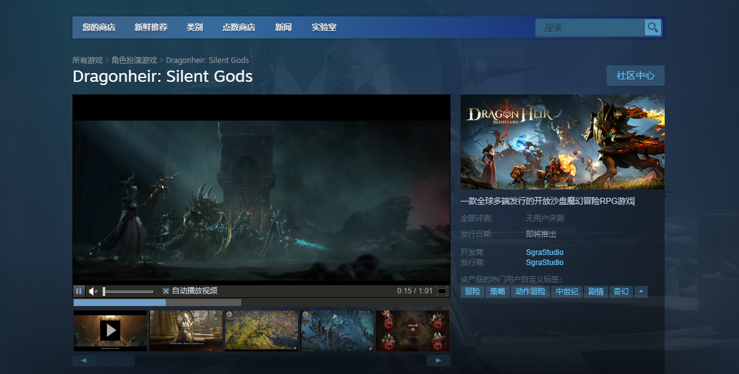Click the search magnifier icon

point(652,27)
